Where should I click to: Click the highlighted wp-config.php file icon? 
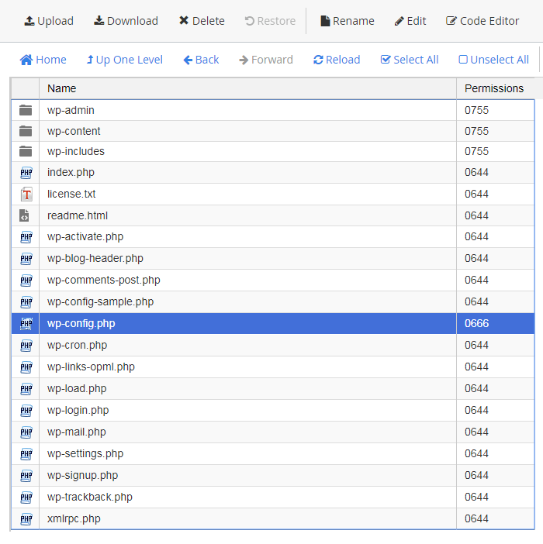click(x=26, y=324)
